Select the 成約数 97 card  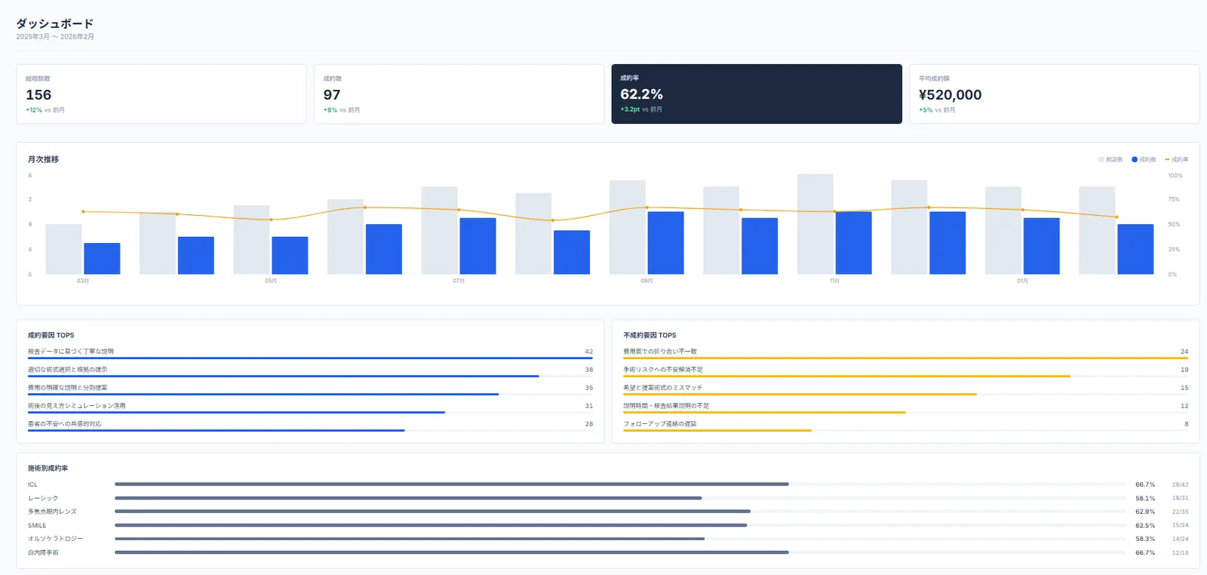[x=459, y=94]
